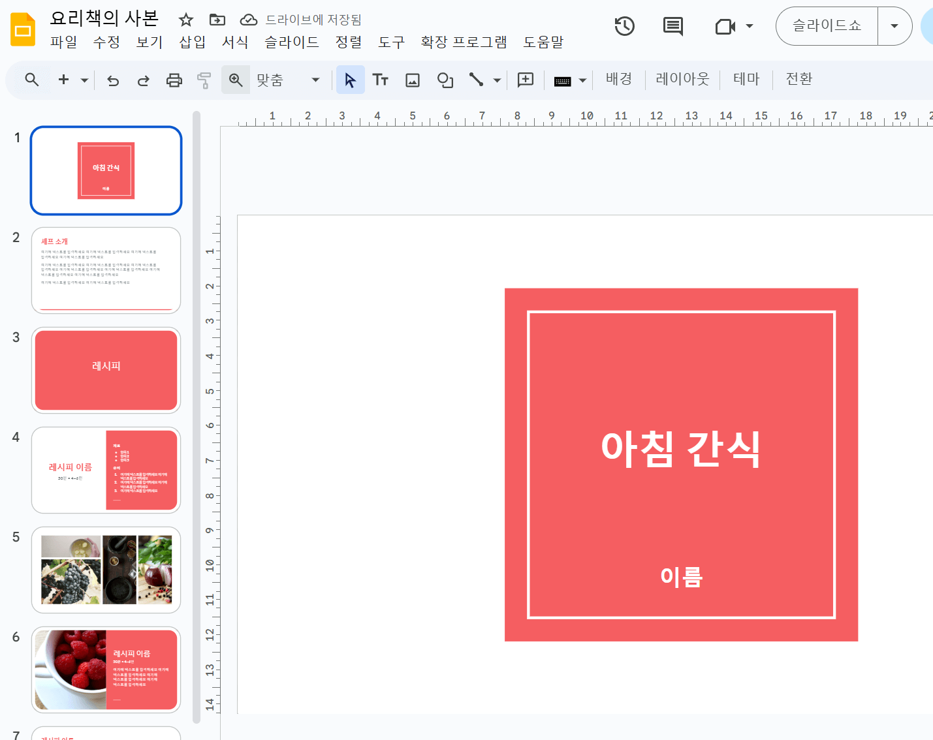Search the menus magnifier icon
This screenshot has height=740, width=933.
coord(31,80)
